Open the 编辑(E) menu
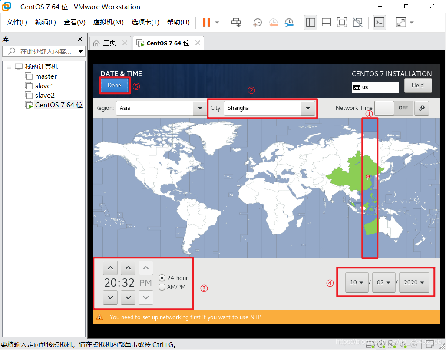 [46, 22]
